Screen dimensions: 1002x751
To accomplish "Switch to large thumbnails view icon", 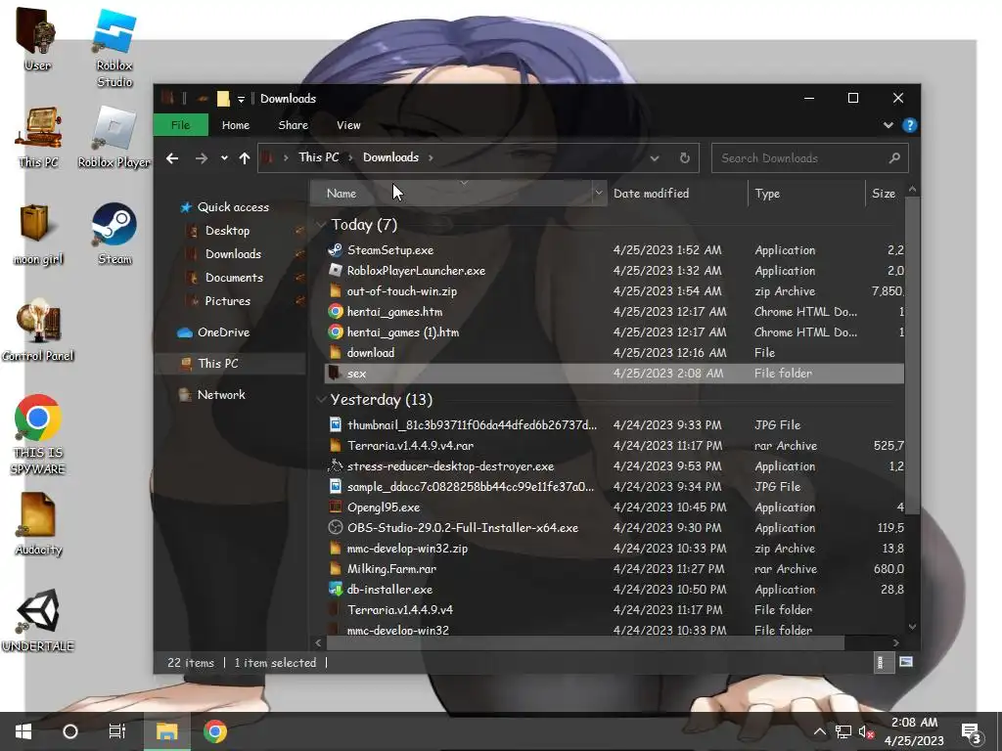I will tap(906, 662).
